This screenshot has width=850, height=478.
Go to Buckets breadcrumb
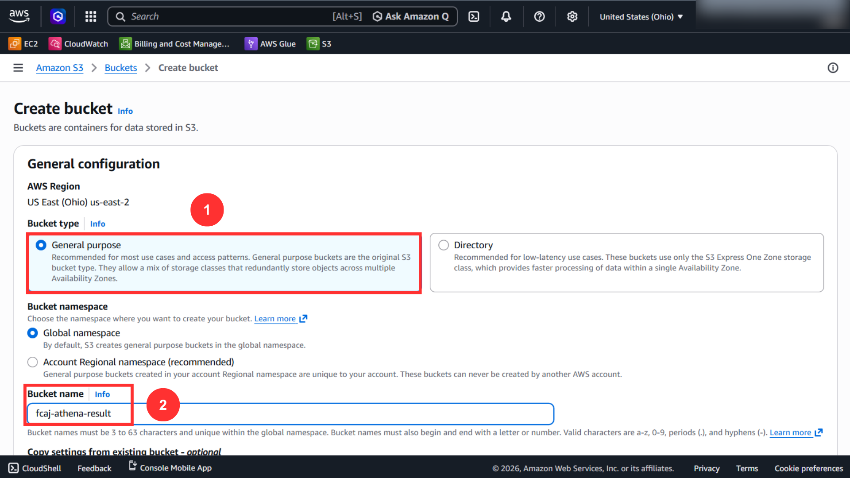pos(121,68)
